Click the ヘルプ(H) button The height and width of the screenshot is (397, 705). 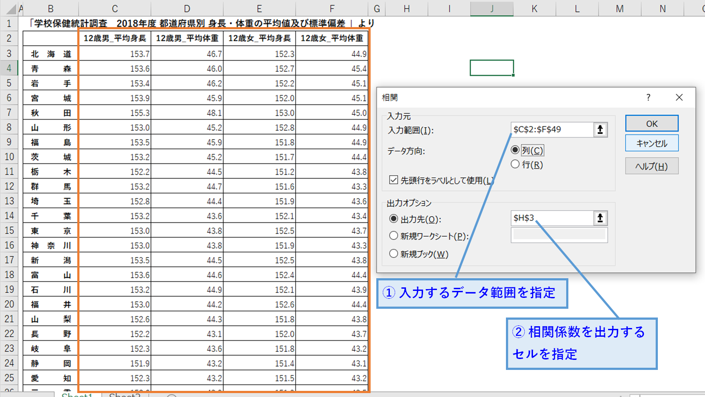[651, 166]
